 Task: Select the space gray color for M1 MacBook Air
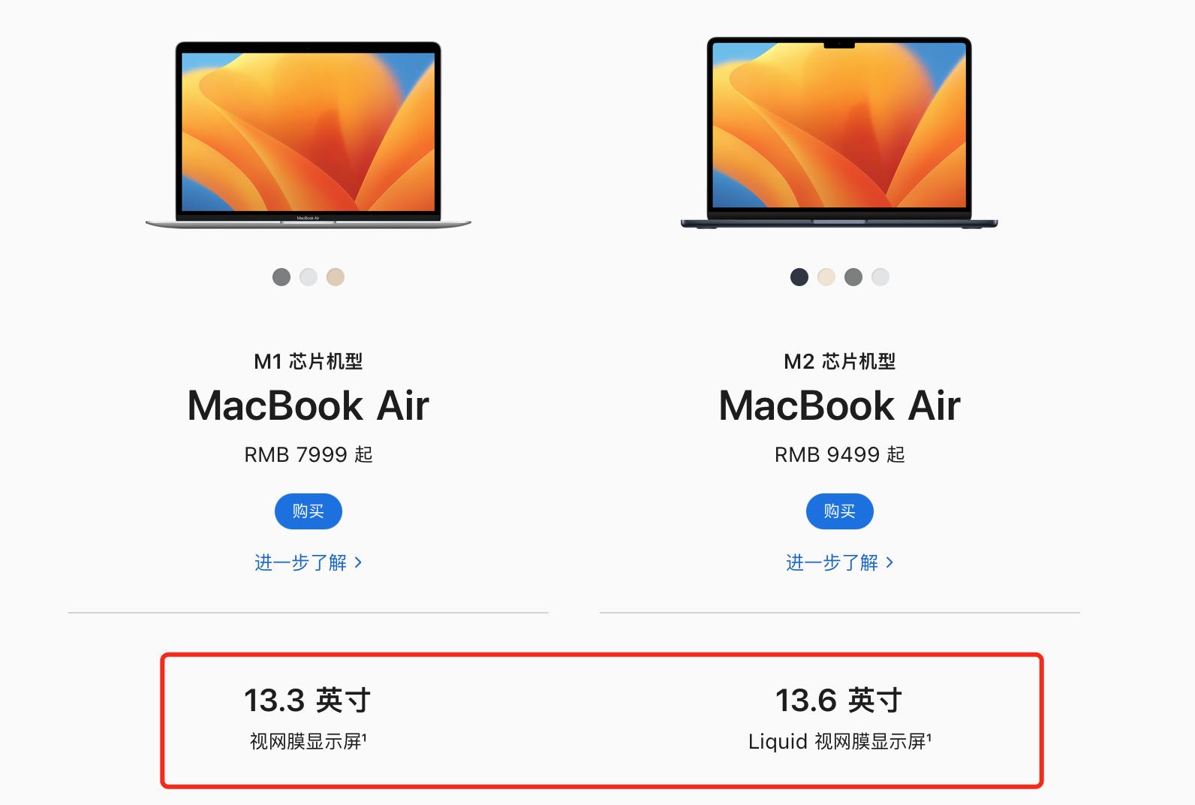coord(281,277)
